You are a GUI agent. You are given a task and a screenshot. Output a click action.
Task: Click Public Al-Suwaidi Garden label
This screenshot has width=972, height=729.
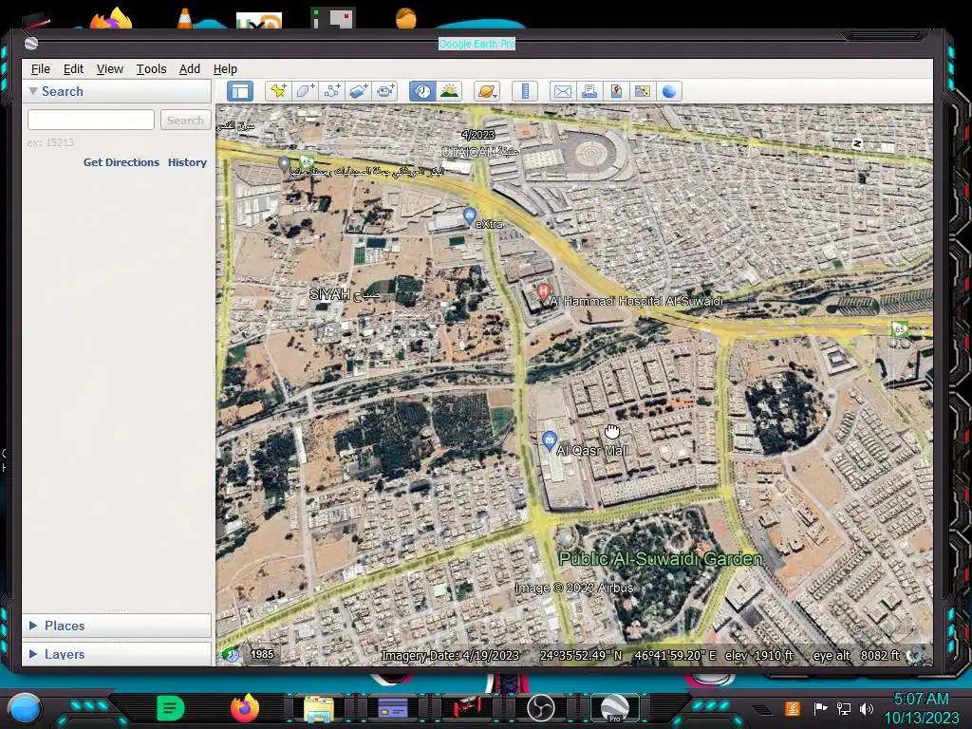click(661, 558)
